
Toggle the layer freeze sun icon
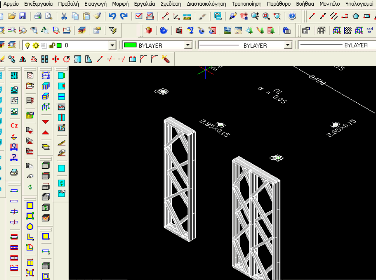[36, 45]
